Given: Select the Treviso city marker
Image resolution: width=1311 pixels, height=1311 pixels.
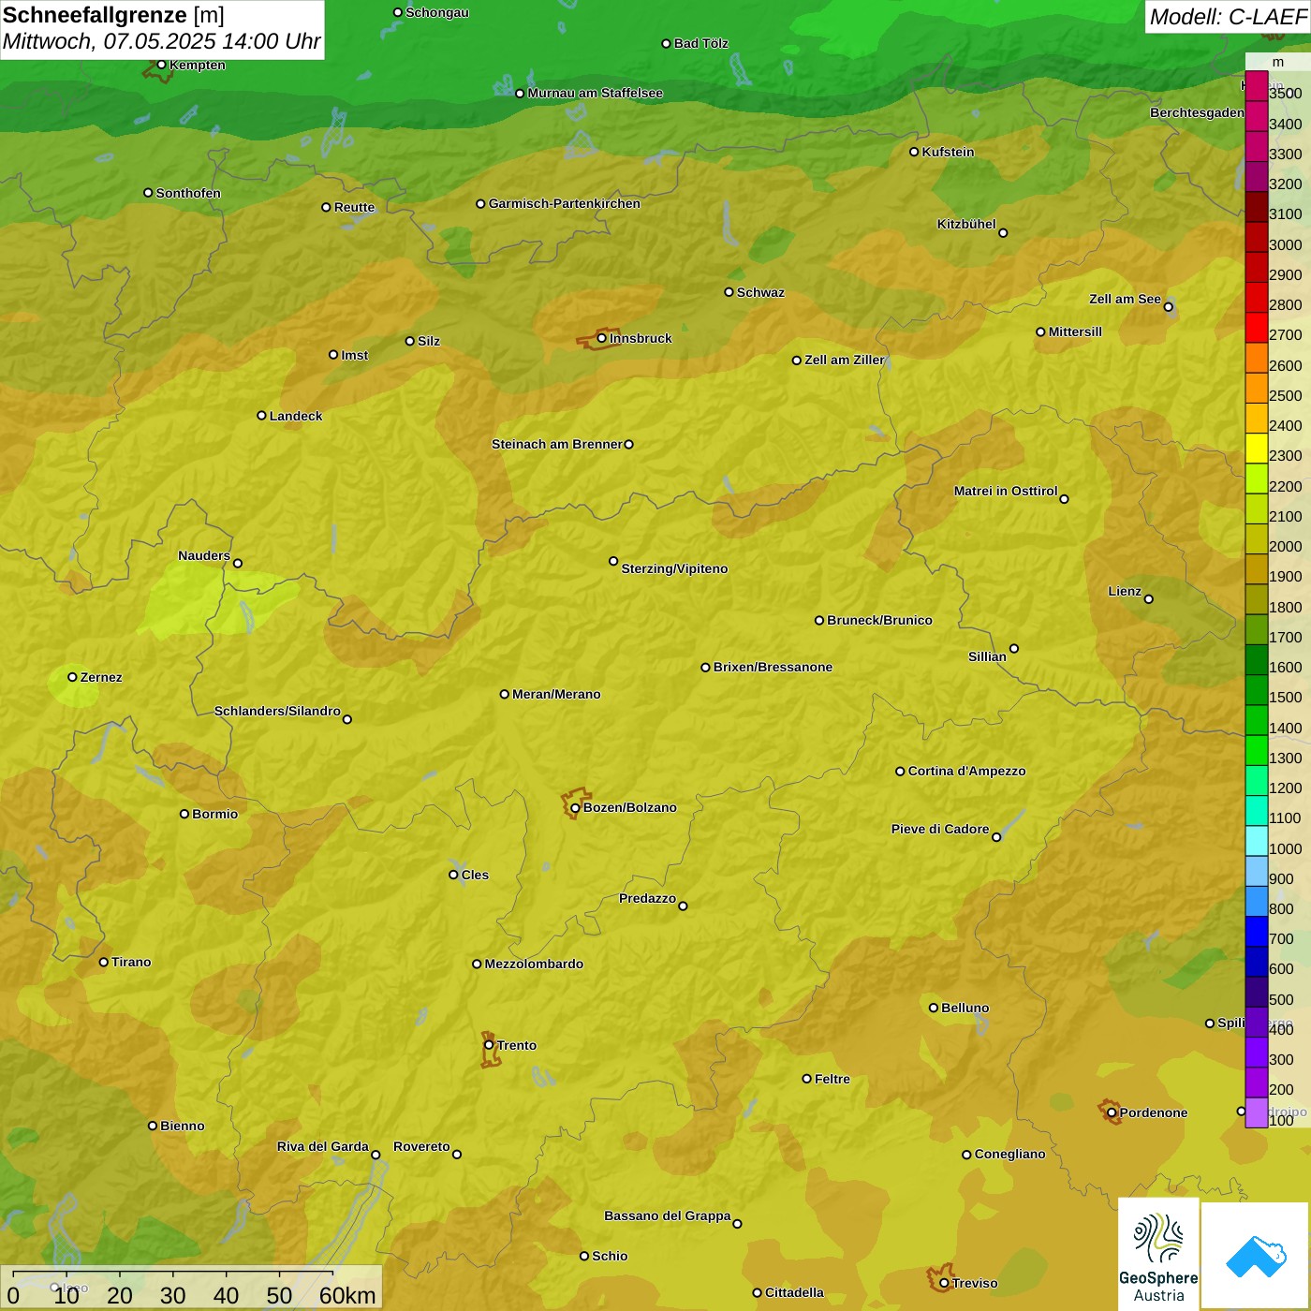Looking at the screenshot, I should coord(944,1284).
